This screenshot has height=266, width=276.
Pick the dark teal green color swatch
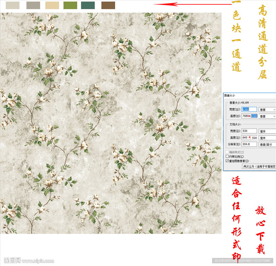[88, 5]
